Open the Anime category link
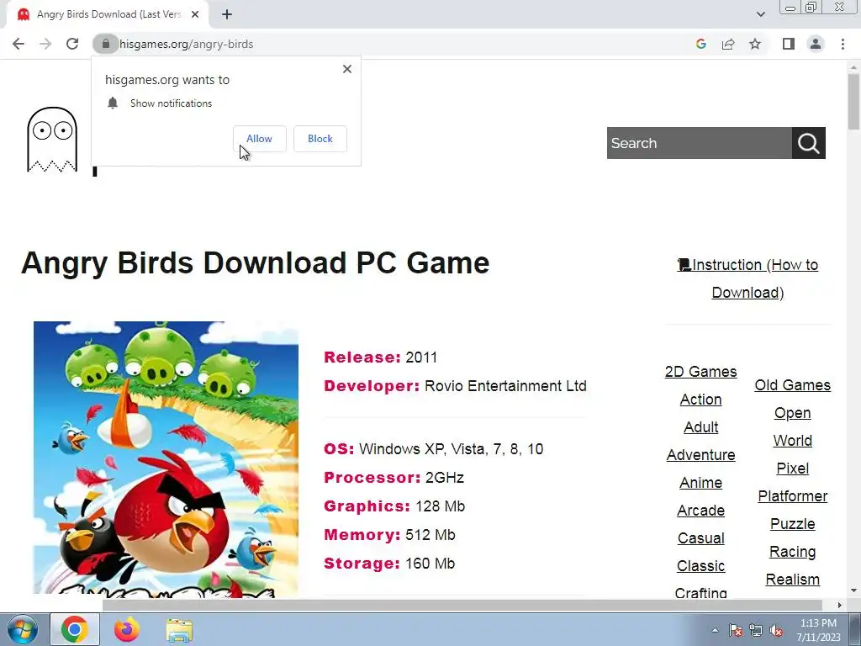Image resolution: width=861 pixels, height=646 pixels. (700, 483)
